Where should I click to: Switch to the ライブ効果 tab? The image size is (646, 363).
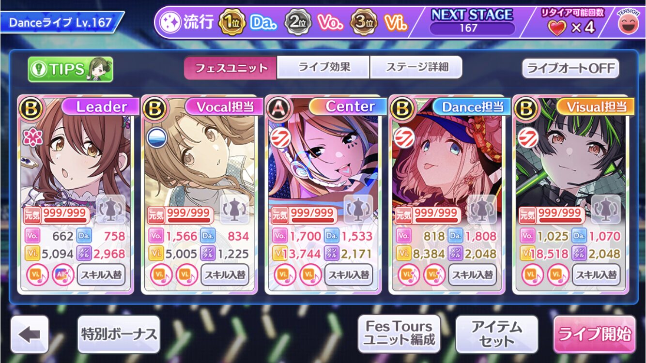[x=324, y=67]
